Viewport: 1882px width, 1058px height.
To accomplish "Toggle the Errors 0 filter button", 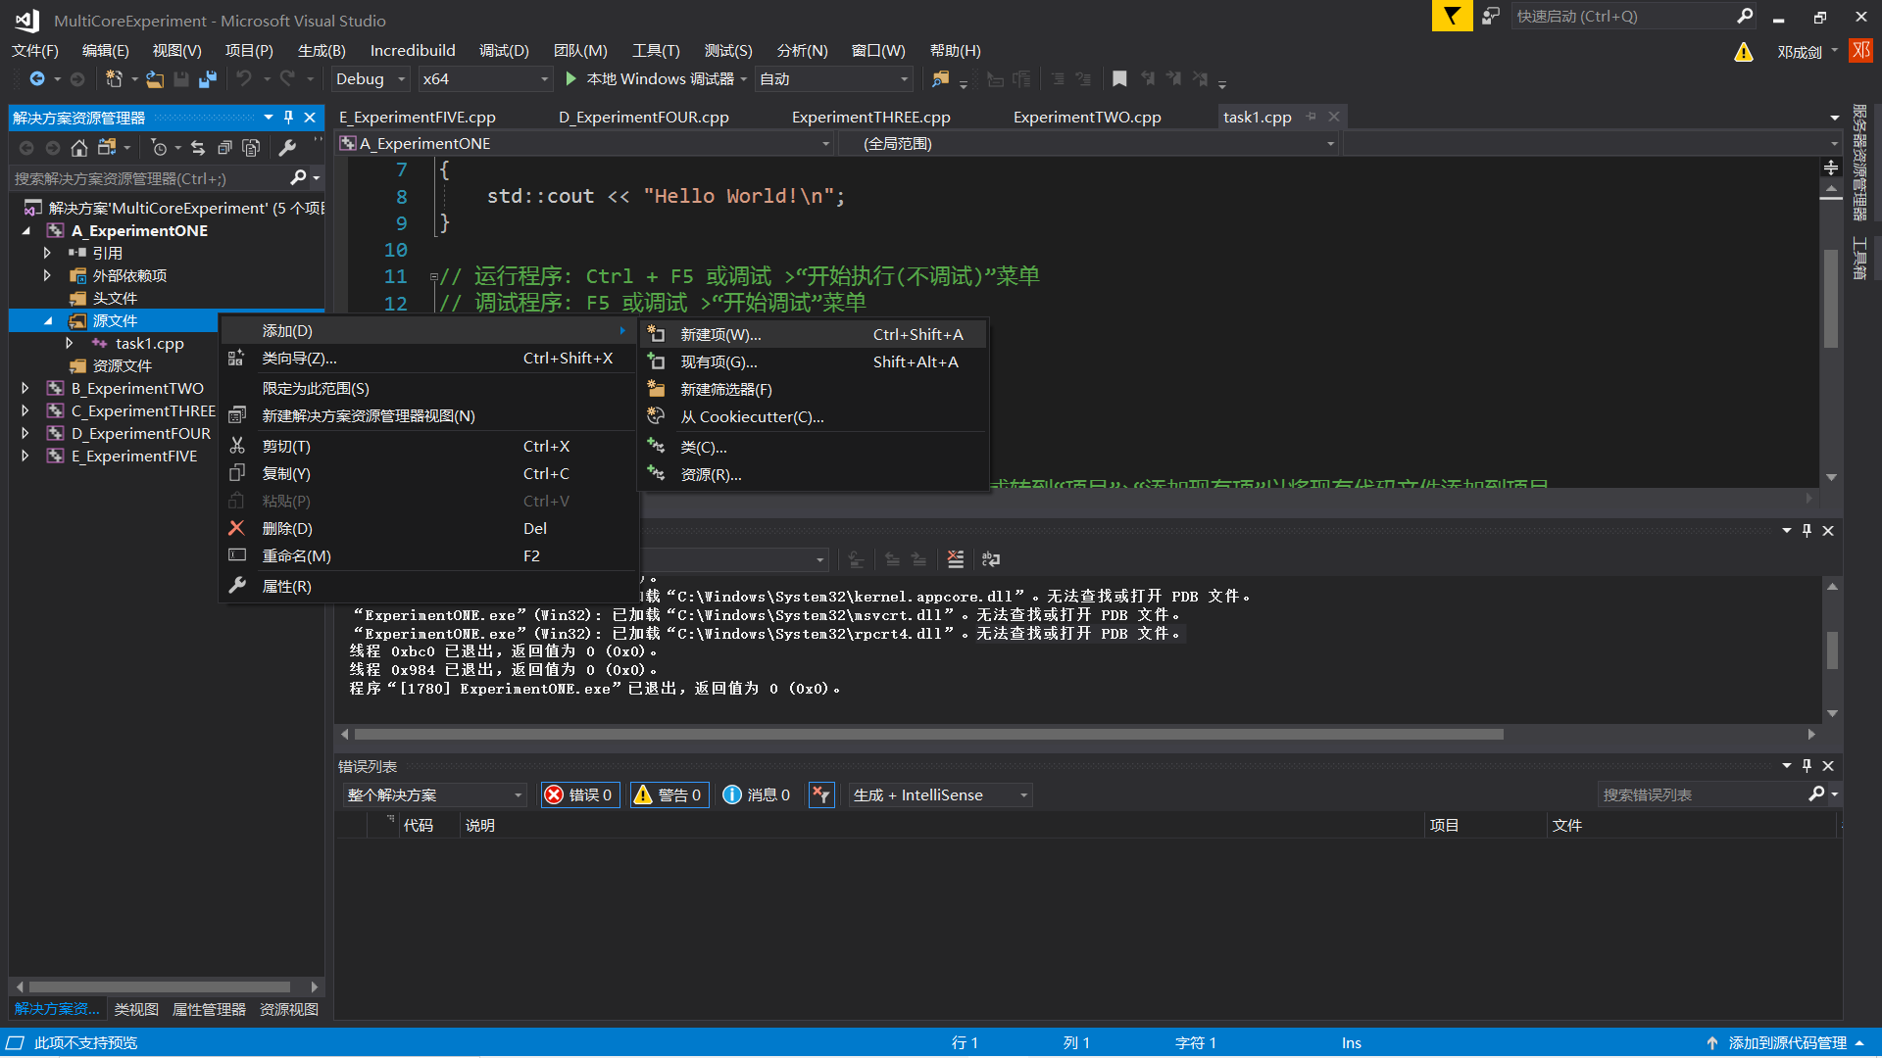I will click(579, 795).
